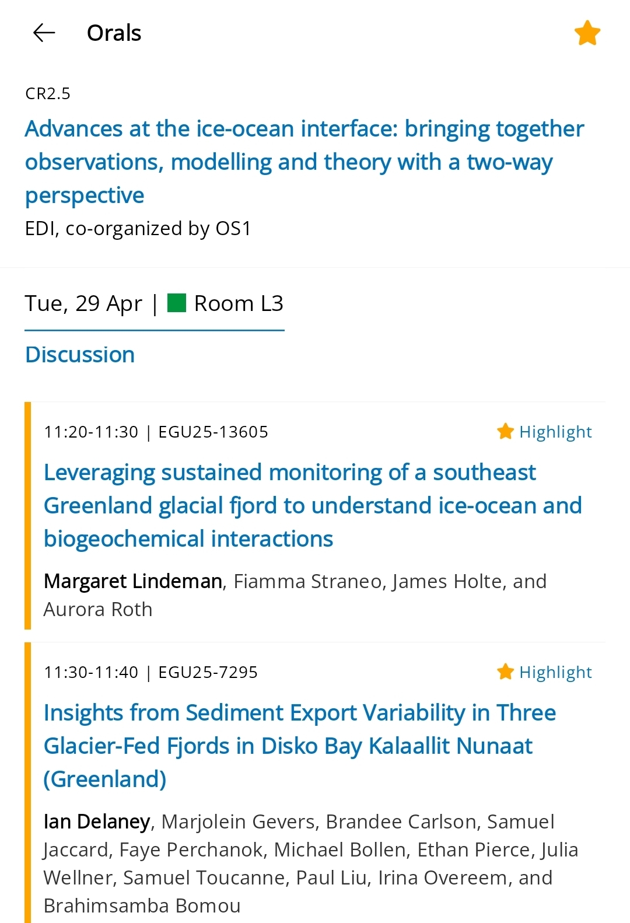
Task: Click the orange bar beside the 11:30 talk
Action: (x=27, y=782)
